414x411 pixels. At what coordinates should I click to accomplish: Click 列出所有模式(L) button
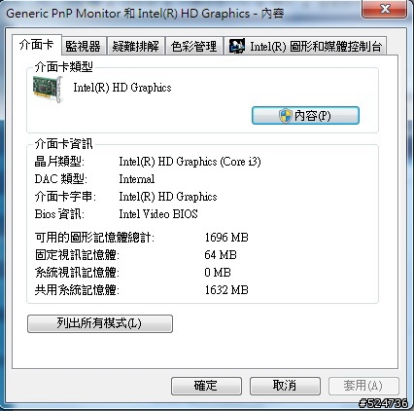[x=100, y=323]
